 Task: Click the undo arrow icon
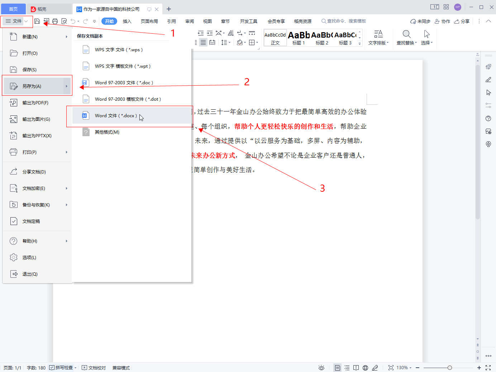point(73,21)
